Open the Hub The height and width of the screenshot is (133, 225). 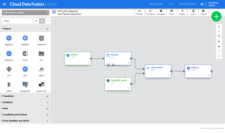(171, 4)
